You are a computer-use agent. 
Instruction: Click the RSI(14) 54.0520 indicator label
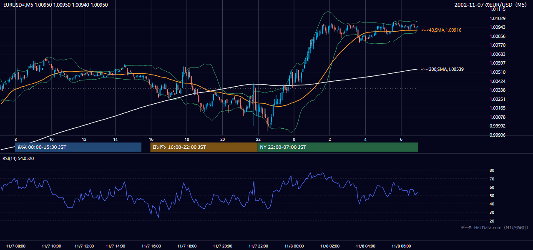[18, 158]
